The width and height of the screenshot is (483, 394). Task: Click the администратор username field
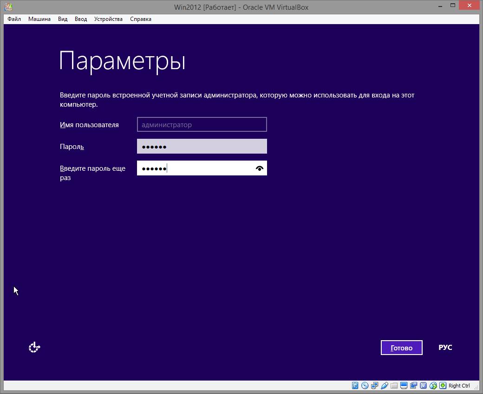[202, 124]
